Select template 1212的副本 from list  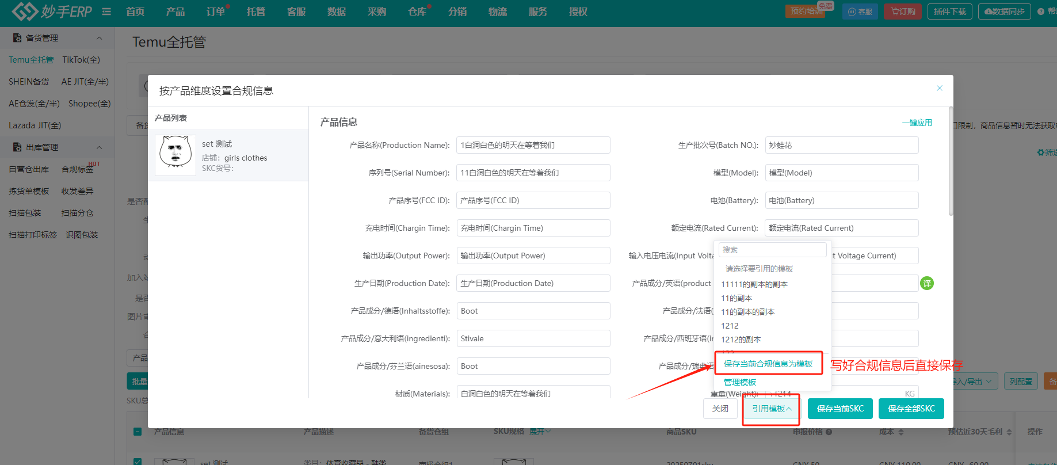point(741,340)
